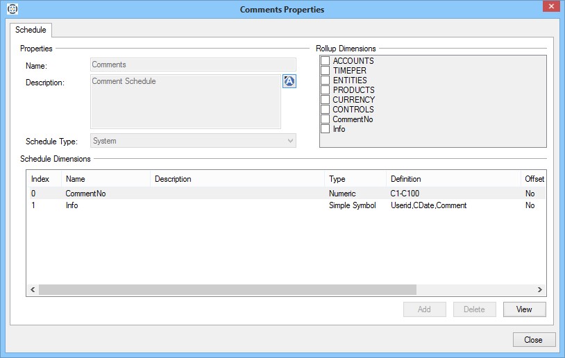Sort by the Type column header

click(354, 179)
